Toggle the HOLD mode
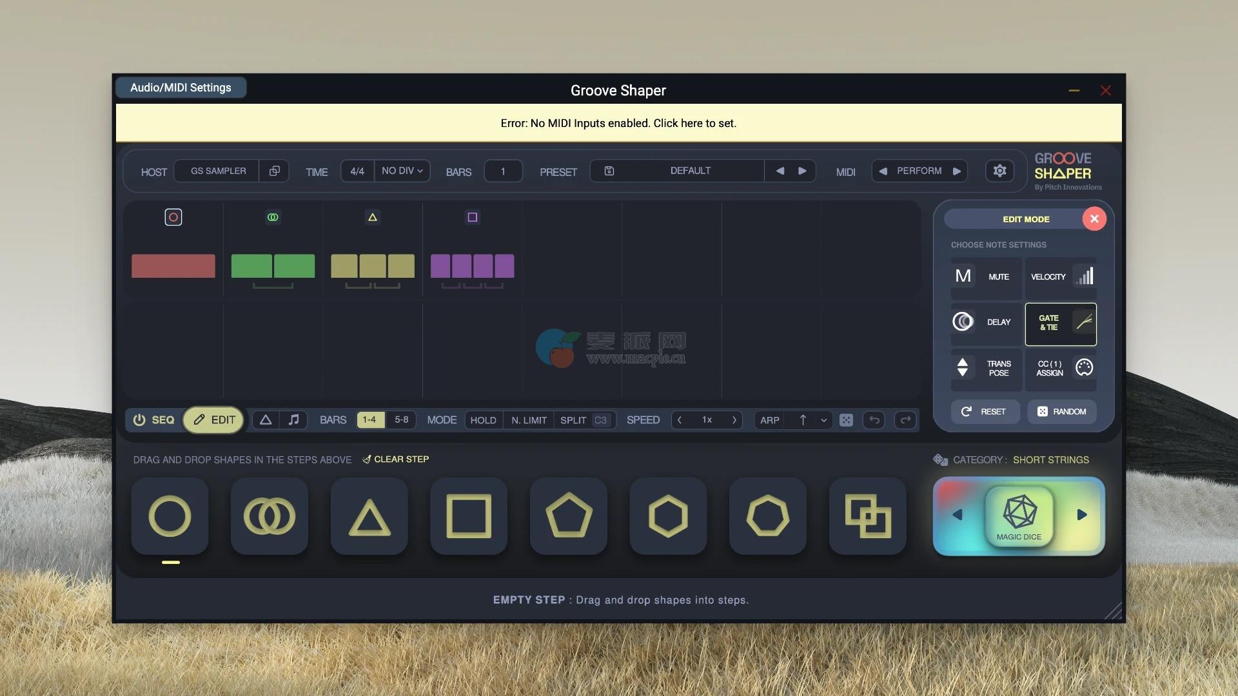The image size is (1238, 696). click(483, 420)
